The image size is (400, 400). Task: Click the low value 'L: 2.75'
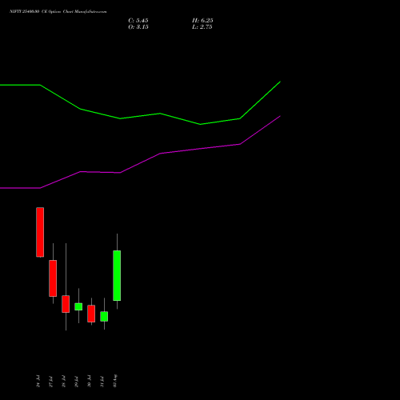tap(202, 27)
